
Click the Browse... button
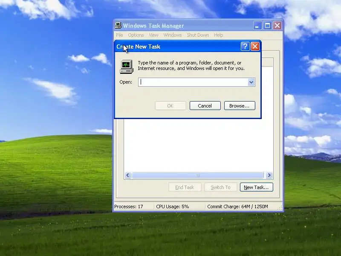[x=240, y=106]
